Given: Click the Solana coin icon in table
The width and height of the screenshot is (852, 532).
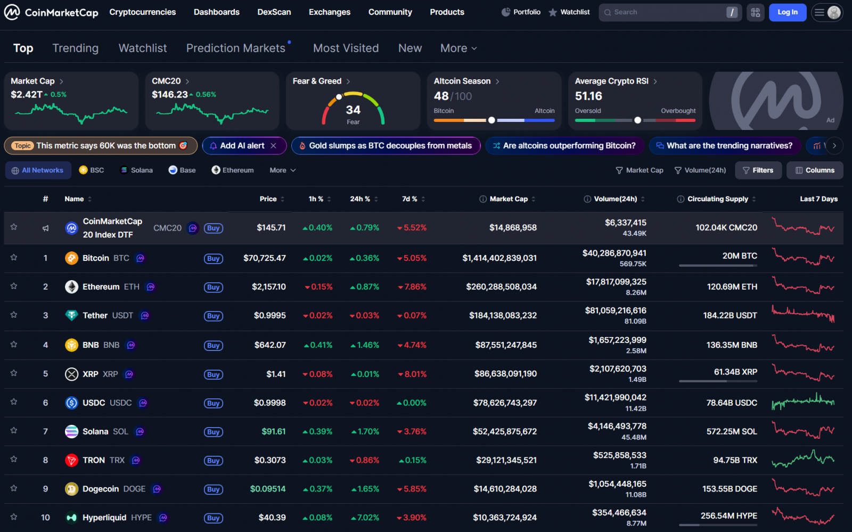Looking at the screenshot, I should pyautogui.click(x=71, y=432).
